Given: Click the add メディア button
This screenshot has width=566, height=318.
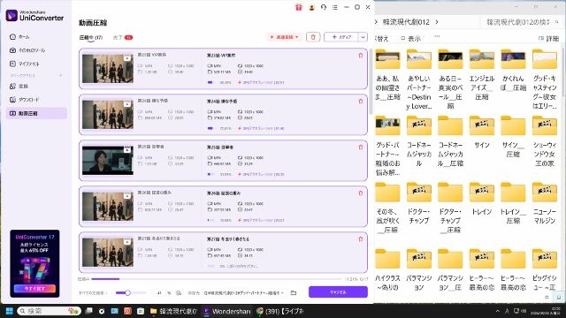Looking at the screenshot, I should click(x=341, y=37).
